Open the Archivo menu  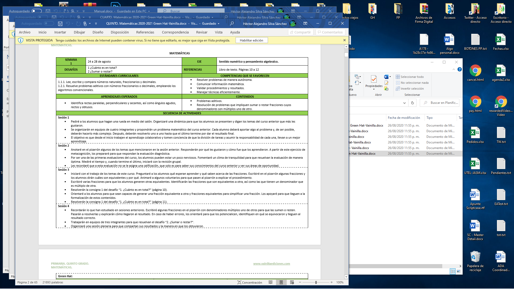click(25, 32)
